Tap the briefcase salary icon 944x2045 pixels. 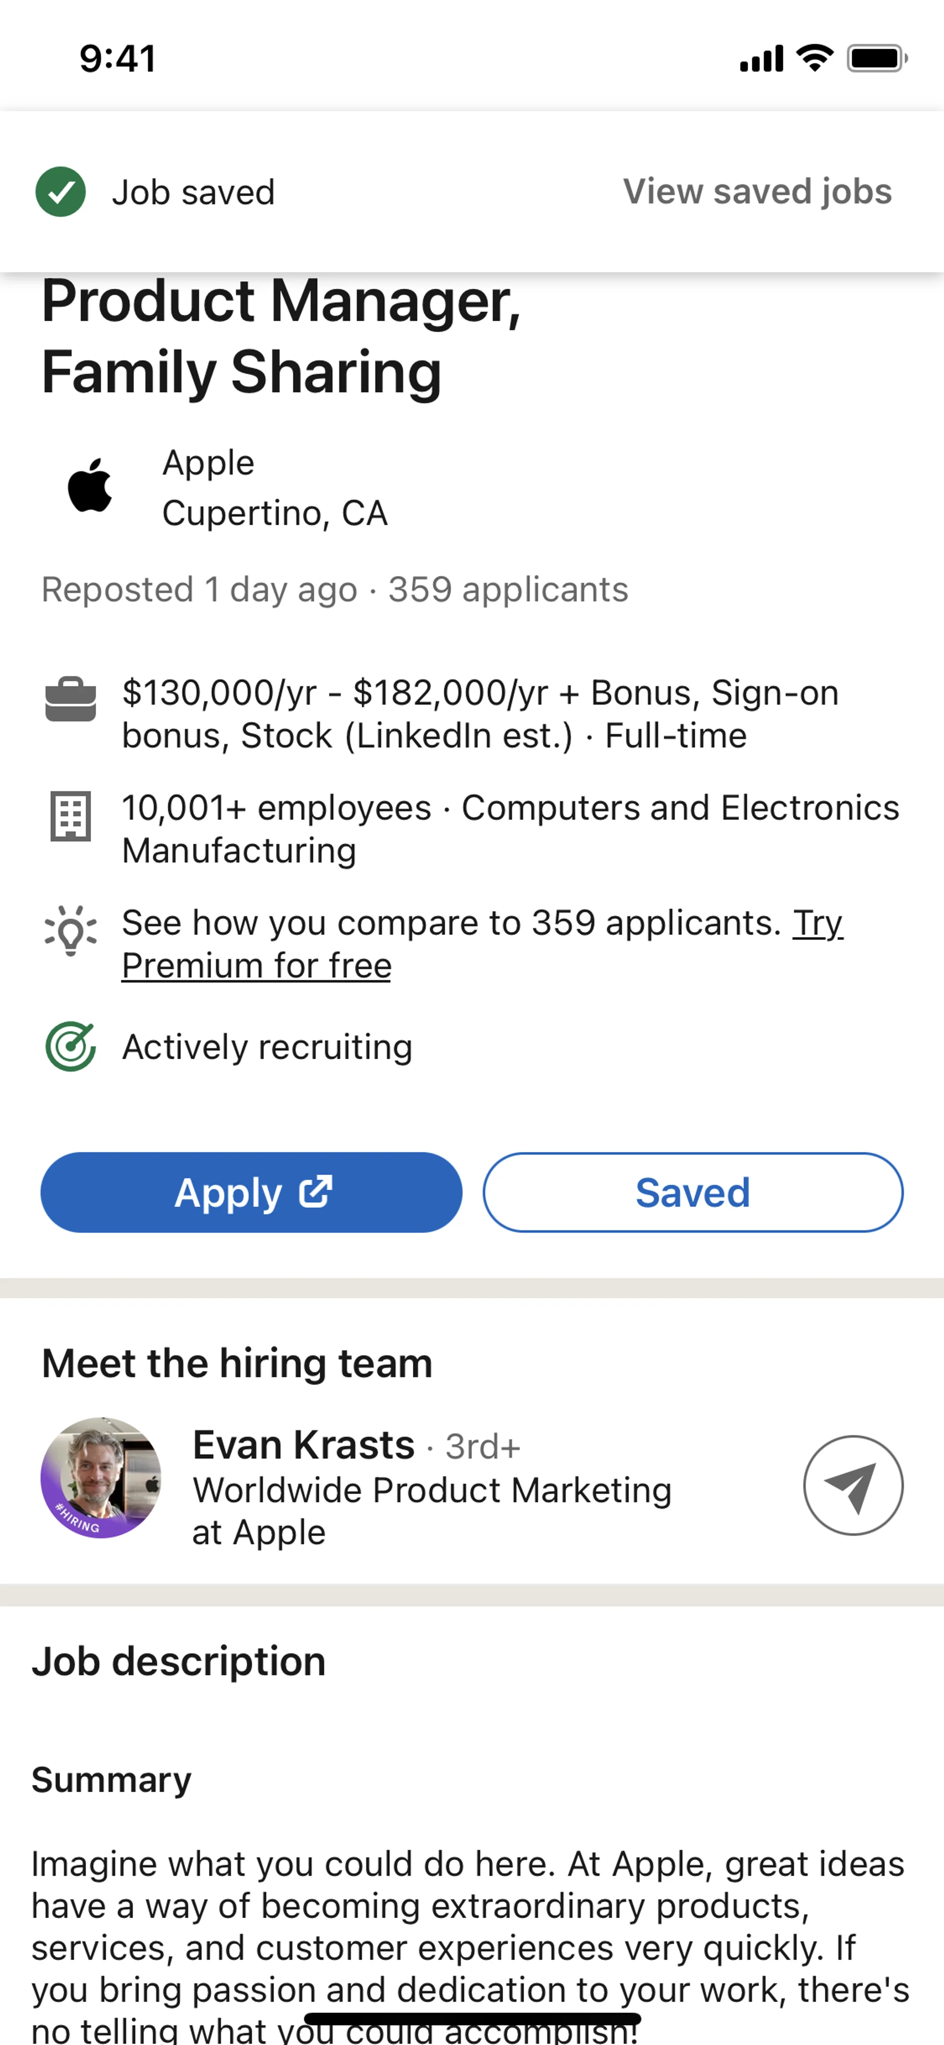click(x=71, y=700)
